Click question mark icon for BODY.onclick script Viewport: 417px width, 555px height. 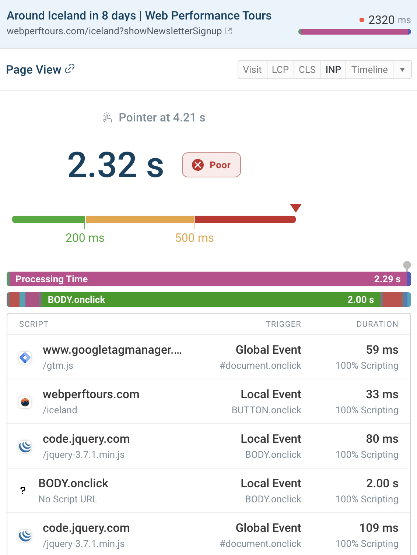point(23,491)
